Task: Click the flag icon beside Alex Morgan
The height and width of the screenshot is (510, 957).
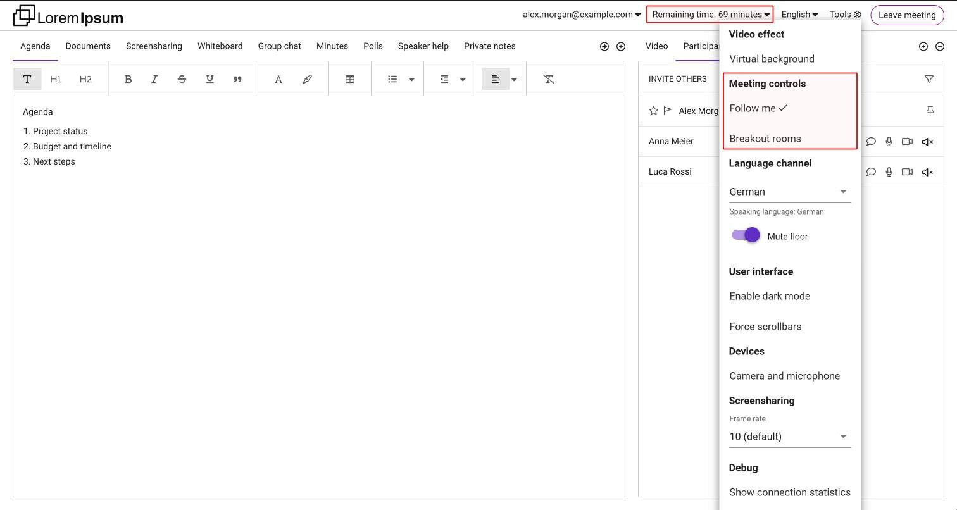Action: 668,111
